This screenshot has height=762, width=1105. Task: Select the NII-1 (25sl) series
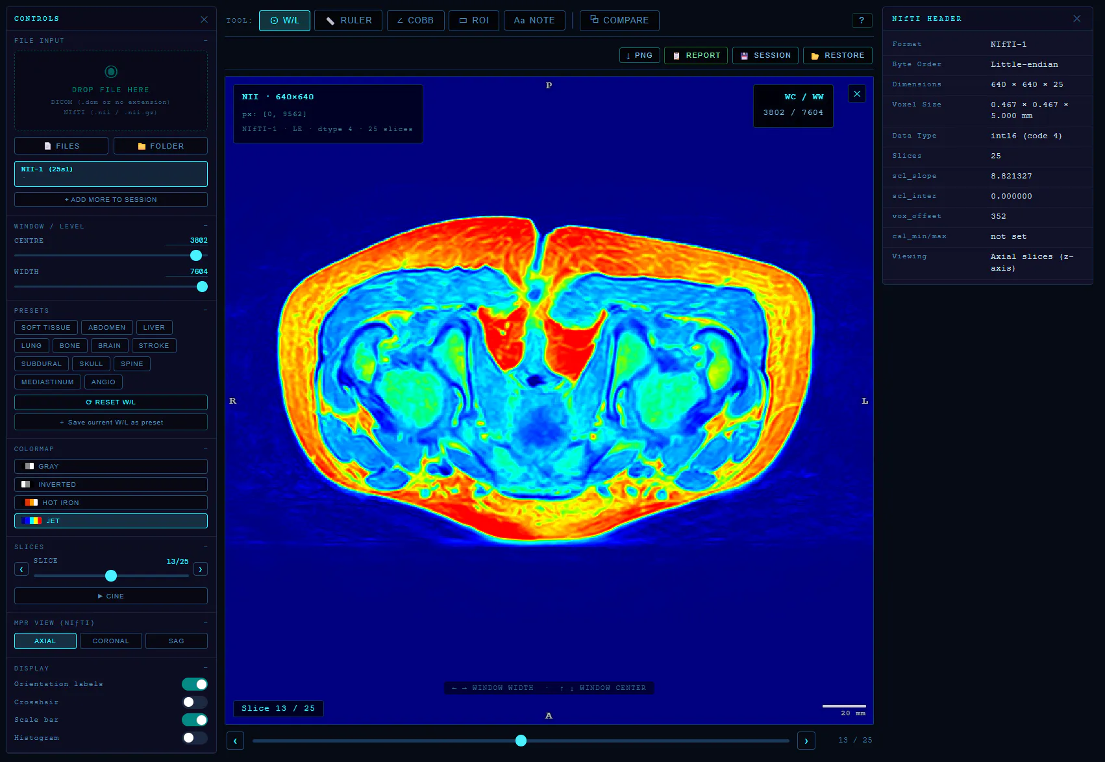click(111, 174)
